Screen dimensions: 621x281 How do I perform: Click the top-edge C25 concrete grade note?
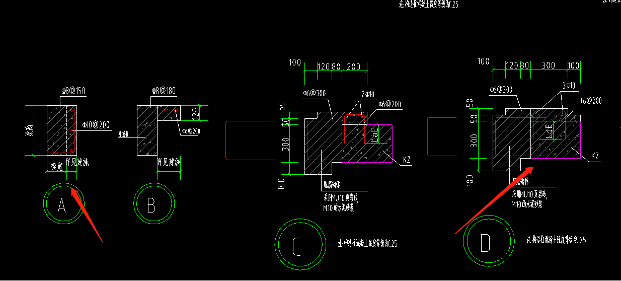[429, 5]
